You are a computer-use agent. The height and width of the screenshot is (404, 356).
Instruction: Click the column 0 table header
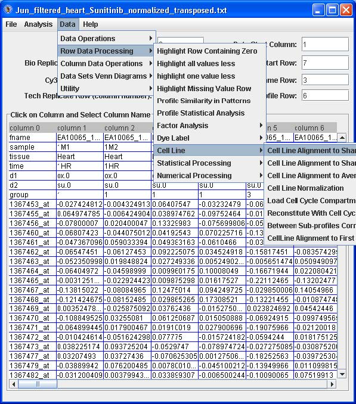point(32,128)
